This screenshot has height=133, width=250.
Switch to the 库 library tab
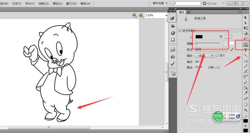pyautogui.click(x=189, y=12)
